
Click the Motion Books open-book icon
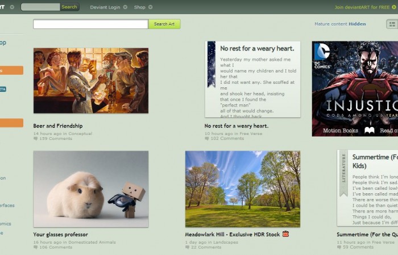(x=370, y=130)
